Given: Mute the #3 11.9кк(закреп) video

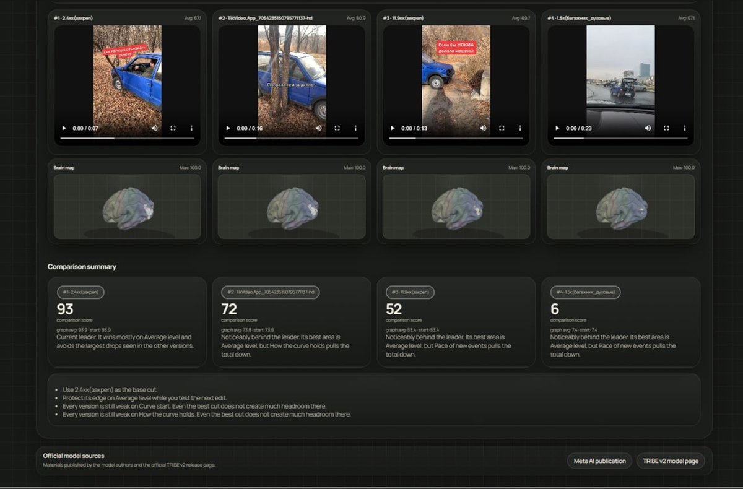Looking at the screenshot, I should click(x=483, y=128).
